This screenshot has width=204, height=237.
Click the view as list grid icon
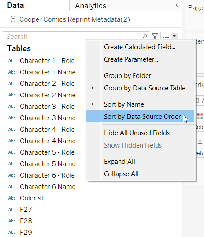[166, 36]
